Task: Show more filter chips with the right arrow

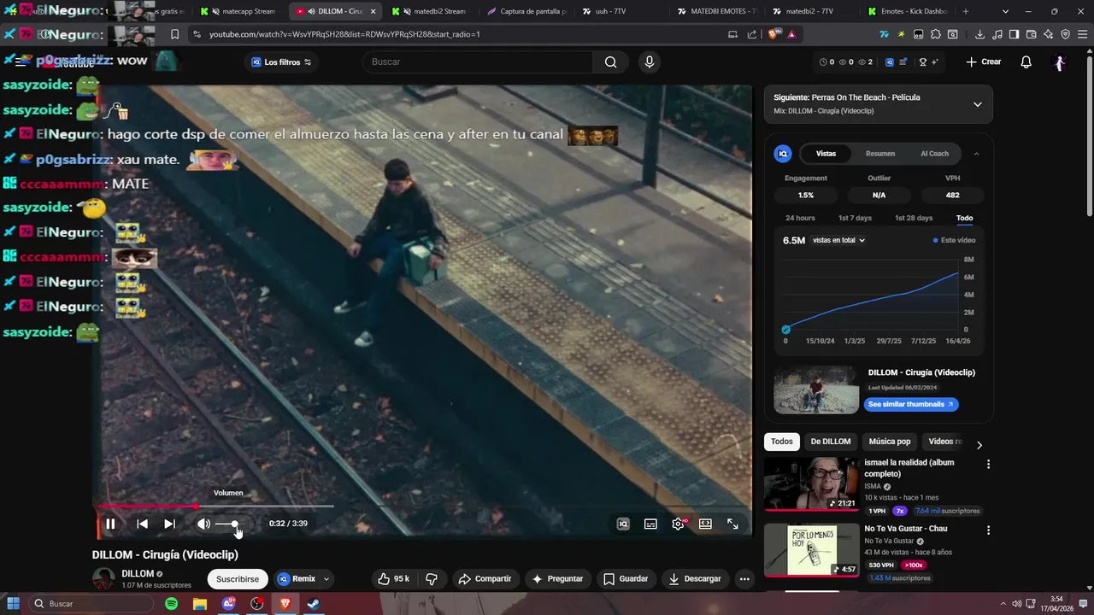Action: (979, 445)
